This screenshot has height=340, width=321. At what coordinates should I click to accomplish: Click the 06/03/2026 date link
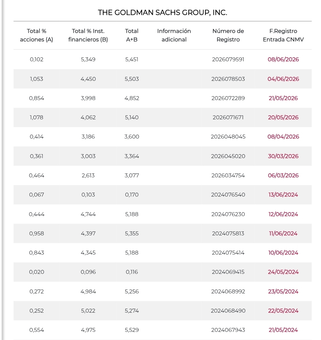283,175
